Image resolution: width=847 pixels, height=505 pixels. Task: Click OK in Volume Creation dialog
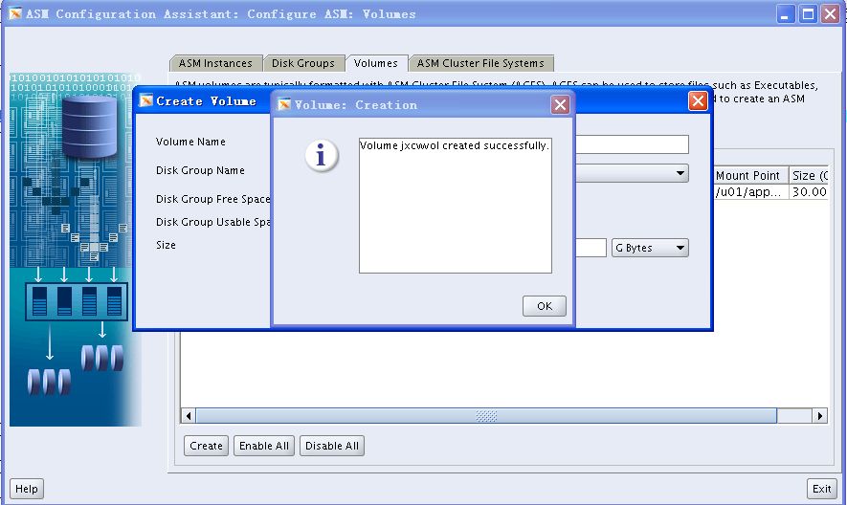544,306
